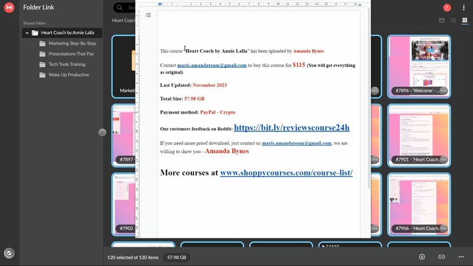This screenshot has width=473, height=266.
Task: Toggle document outline icon in the preview
Action: [148, 15]
